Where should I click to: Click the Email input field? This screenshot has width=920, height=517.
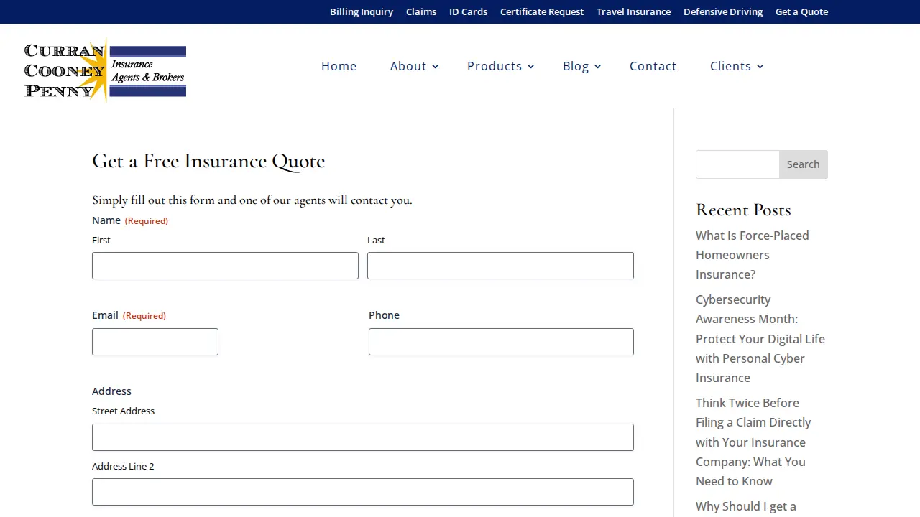pyautogui.click(x=155, y=342)
